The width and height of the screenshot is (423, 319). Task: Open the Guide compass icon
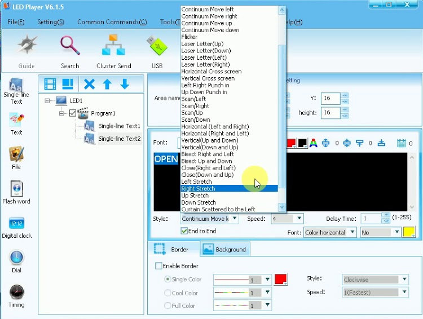[26, 46]
